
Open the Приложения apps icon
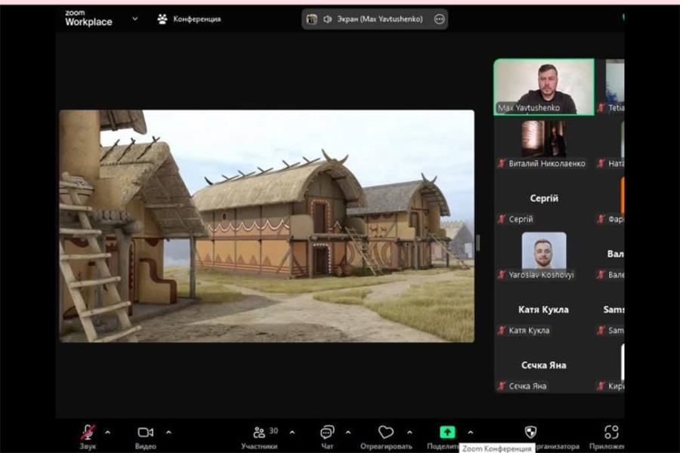611,432
